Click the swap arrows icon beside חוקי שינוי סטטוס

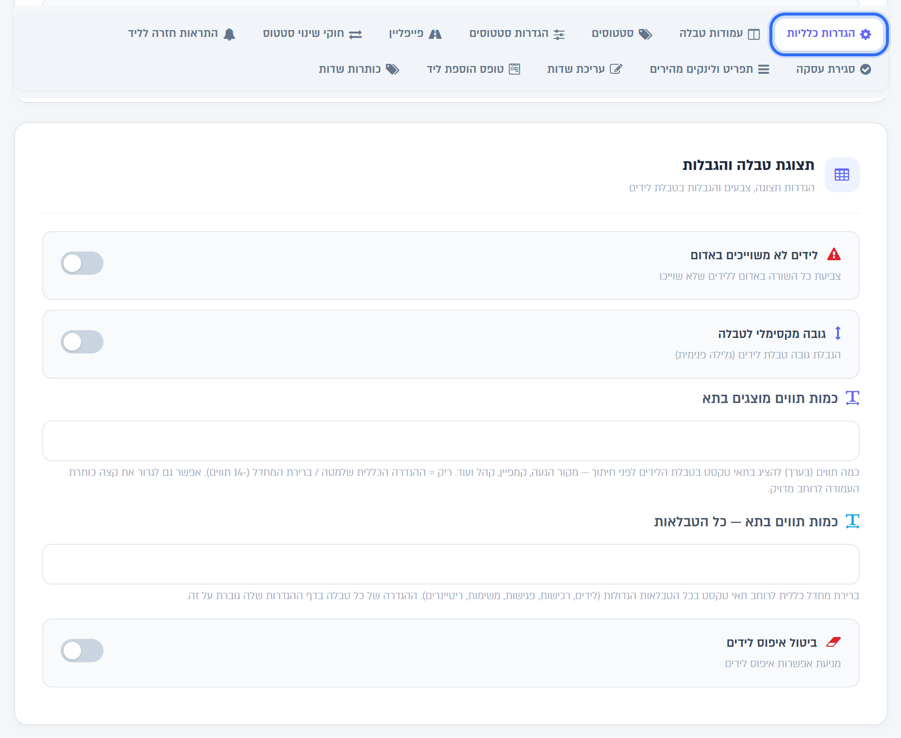click(356, 34)
